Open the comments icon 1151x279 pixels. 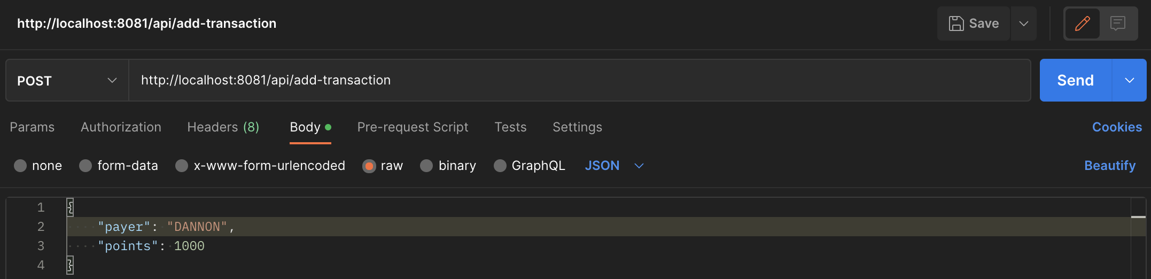(1117, 24)
